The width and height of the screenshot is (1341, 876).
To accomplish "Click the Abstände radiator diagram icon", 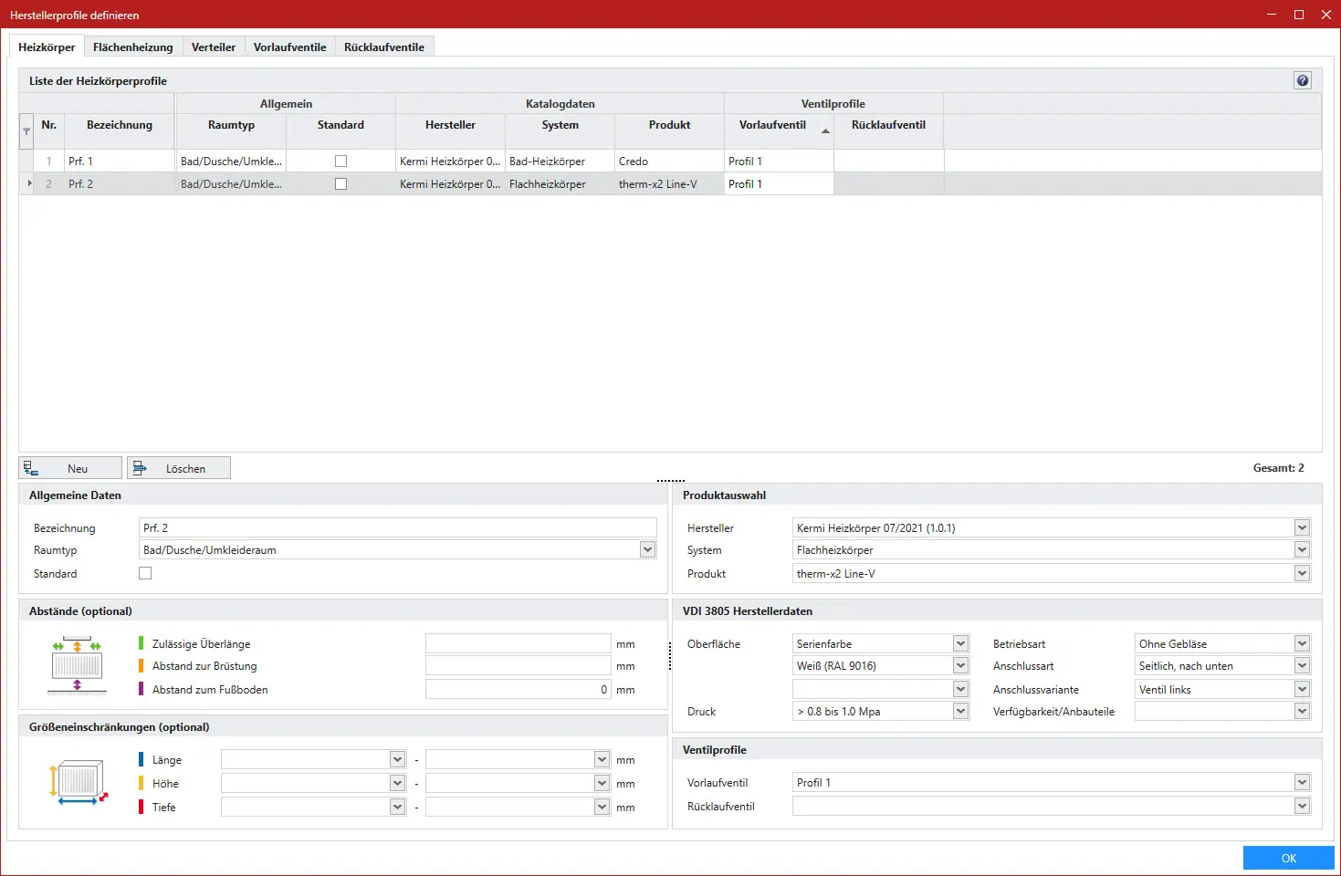I will pos(77,666).
